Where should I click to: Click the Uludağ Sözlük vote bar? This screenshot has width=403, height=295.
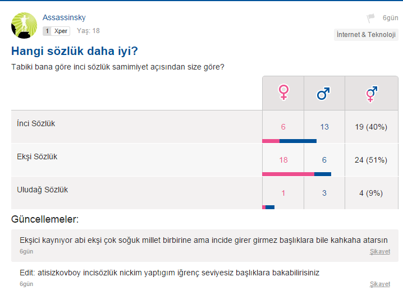(268, 207)
